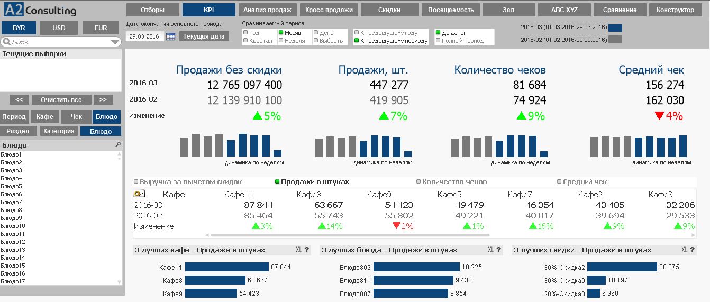Step forward with the '>>' selection button
Image resolution: width=710 pixels, height=302 pixels.
pos(103,100)
